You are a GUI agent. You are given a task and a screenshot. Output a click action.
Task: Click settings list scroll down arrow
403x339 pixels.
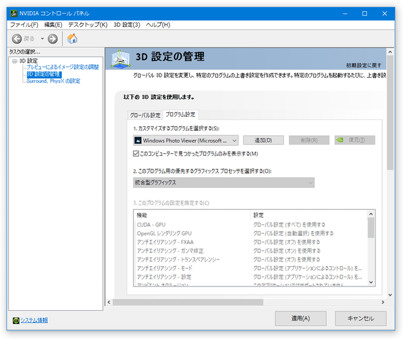tap(371, 282)
